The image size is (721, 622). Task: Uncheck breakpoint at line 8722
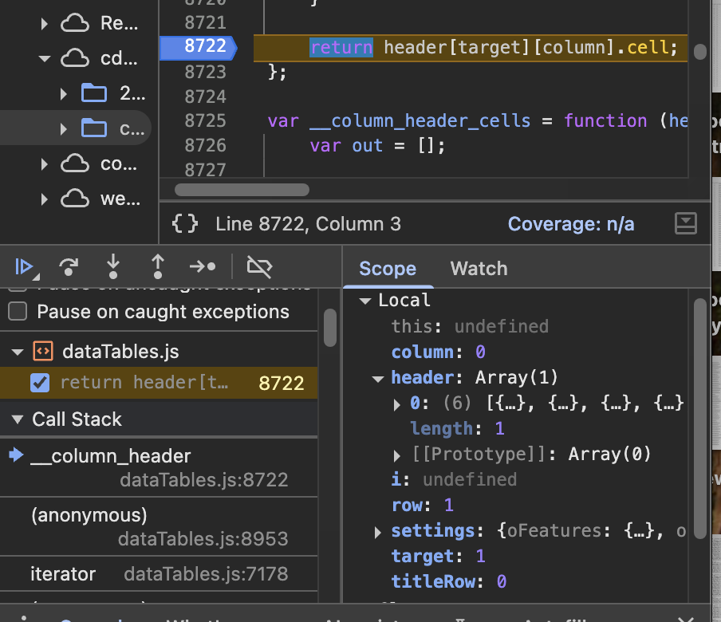(x=40, y=383)
